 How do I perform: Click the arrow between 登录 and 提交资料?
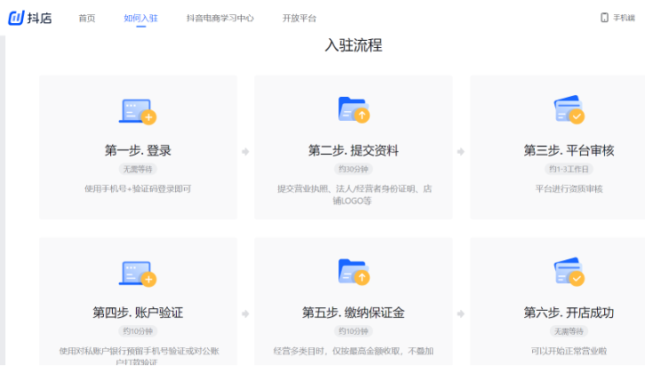coord(246,152)
